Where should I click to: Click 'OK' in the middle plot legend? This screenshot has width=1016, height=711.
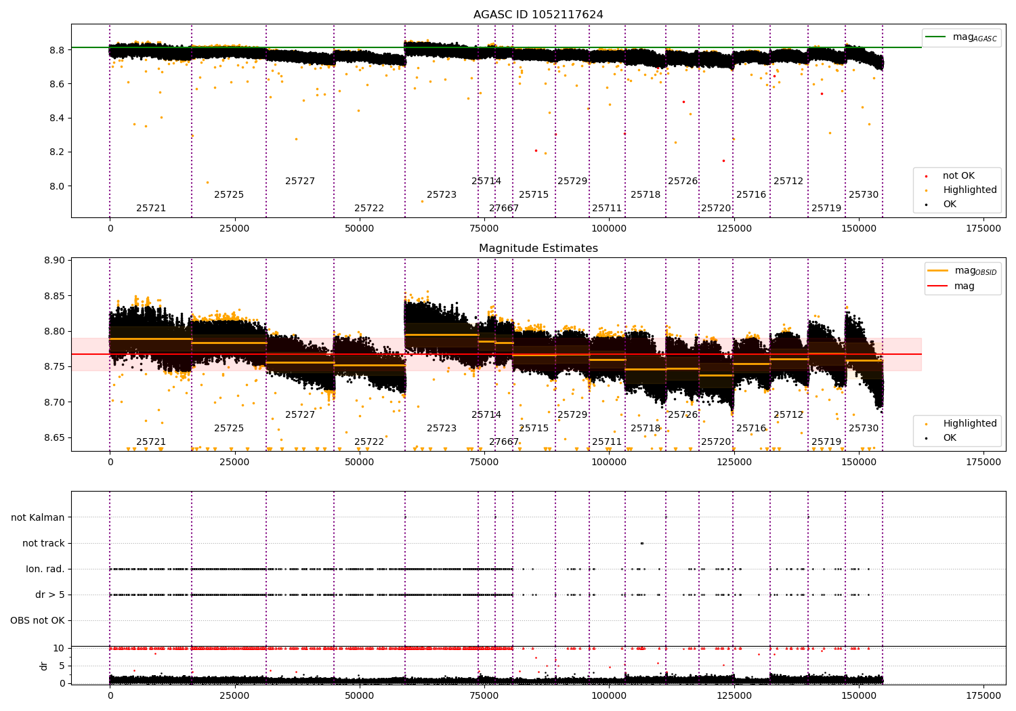[x=940, y=438]
